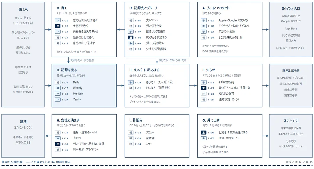Click the text 端末の時刻
The height and width of the screenshot is (169, 314).
[291, 90]
